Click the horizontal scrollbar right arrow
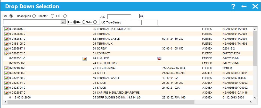261x108 pixels. (251, 102)
